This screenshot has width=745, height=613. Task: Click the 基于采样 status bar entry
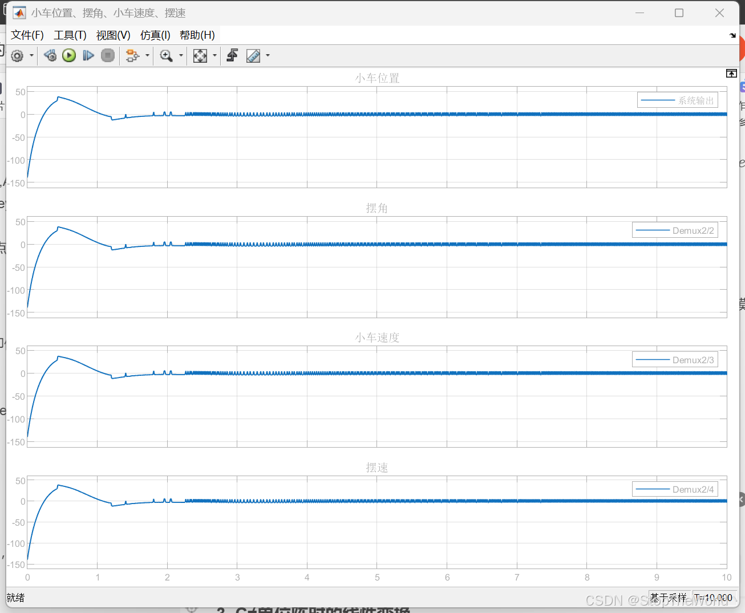point(669,598)
